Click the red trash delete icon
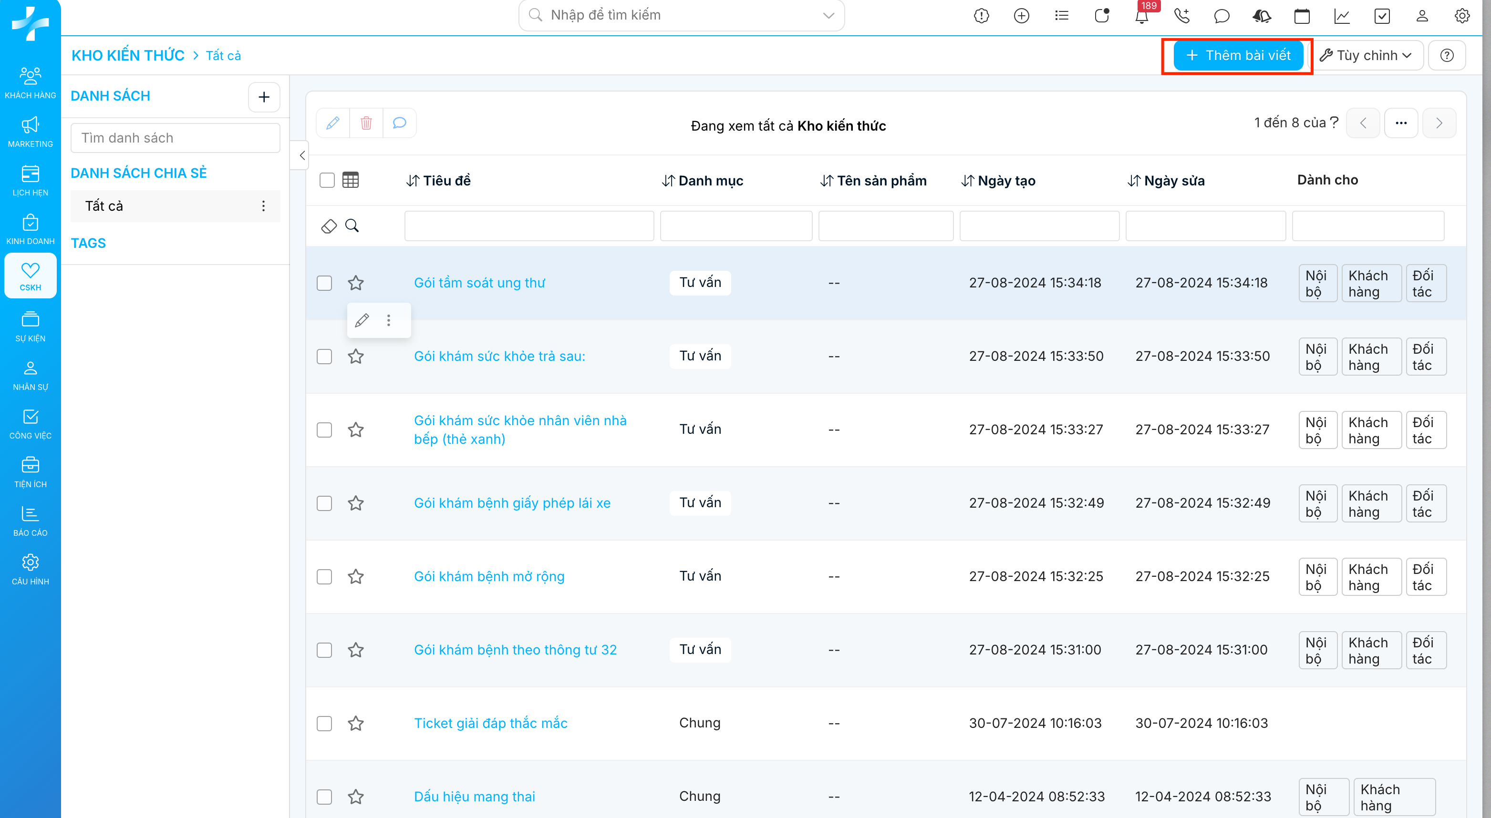 coord(366,123)
